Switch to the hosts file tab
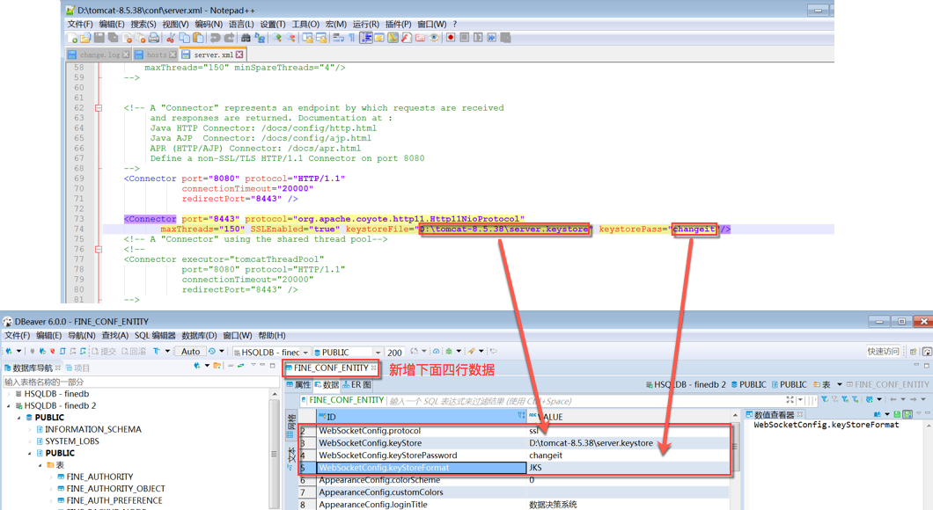Screen dimensions: 933x510 [x=156, y=55]
